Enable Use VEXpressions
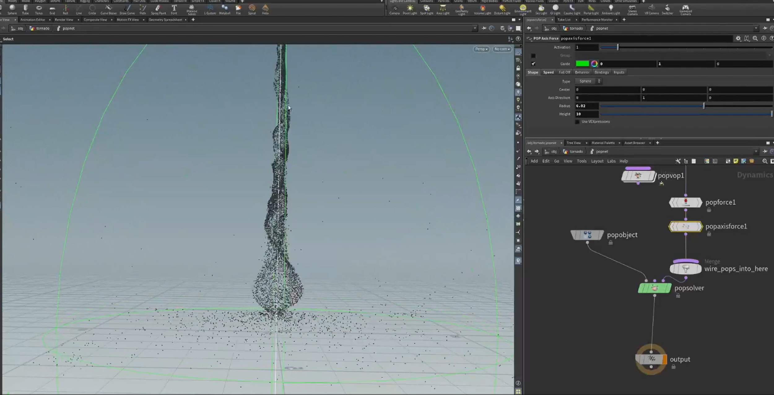 pyautogui.click(x=577, y=122)
